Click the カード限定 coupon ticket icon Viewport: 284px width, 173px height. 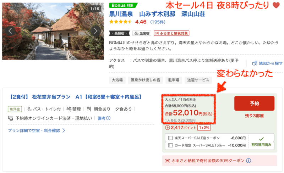pos(171,145)
